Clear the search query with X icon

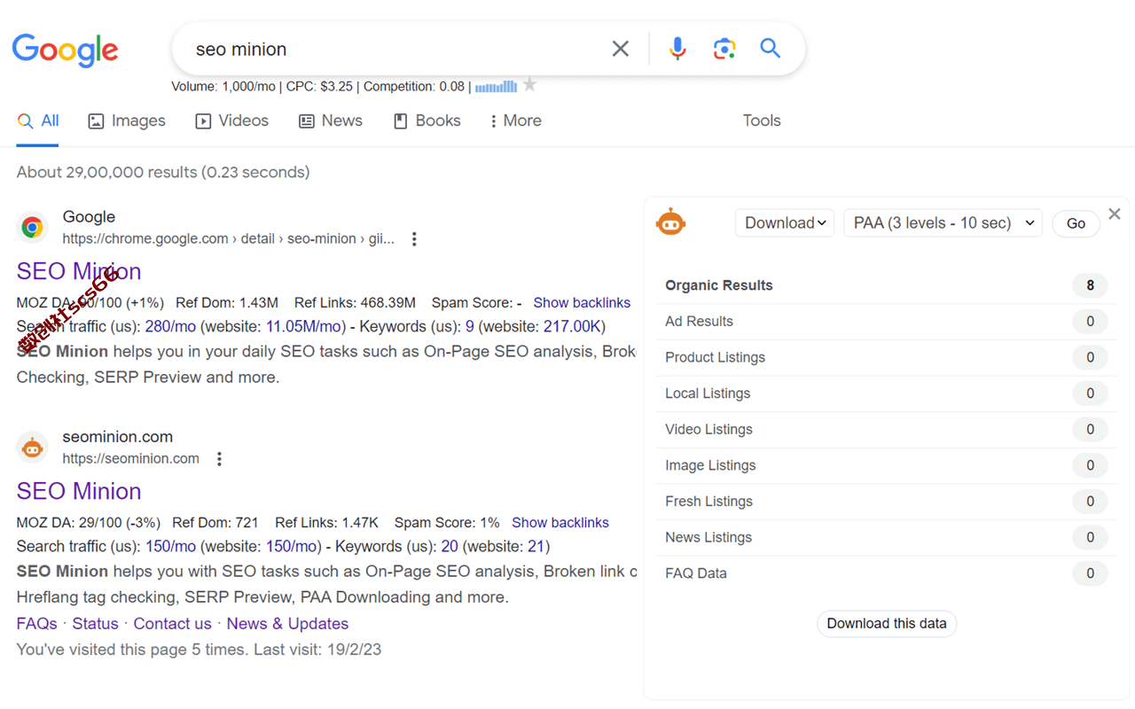pyautogui.click(x=621, y=49)
